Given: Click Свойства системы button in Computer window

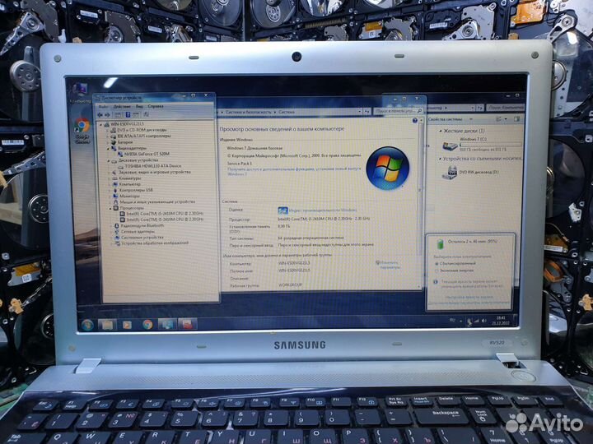Looking at the screenshot, I should coord(446,119).
